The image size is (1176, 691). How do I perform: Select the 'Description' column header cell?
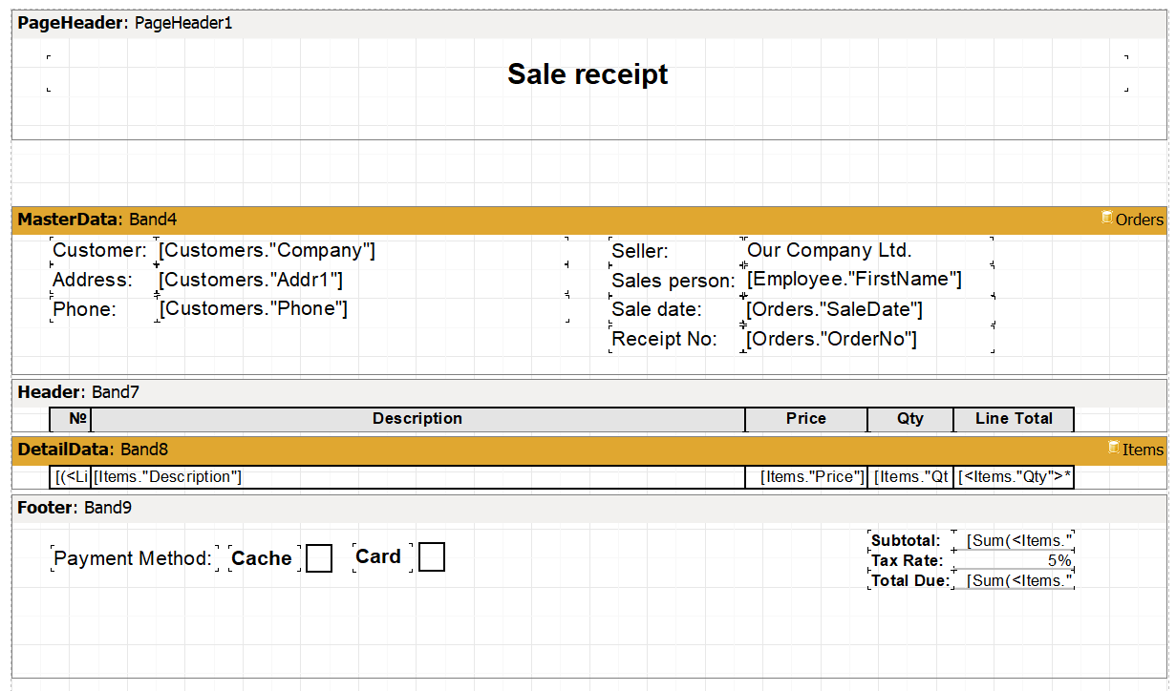click(x=418, y=419)
